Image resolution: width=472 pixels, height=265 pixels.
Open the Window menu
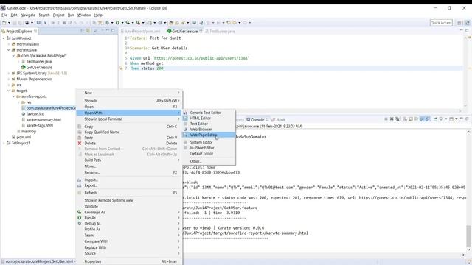pos(84,15)
